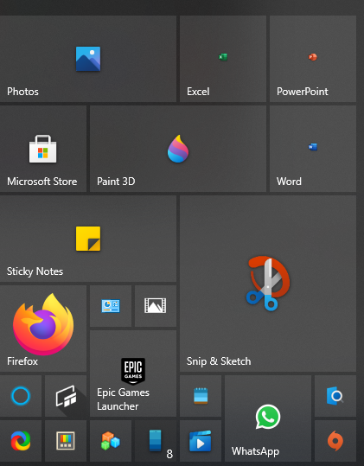Launch the orange Origin tile
Image resolution: width=364 pixels, height=466 pixels.
click(335, 441)
